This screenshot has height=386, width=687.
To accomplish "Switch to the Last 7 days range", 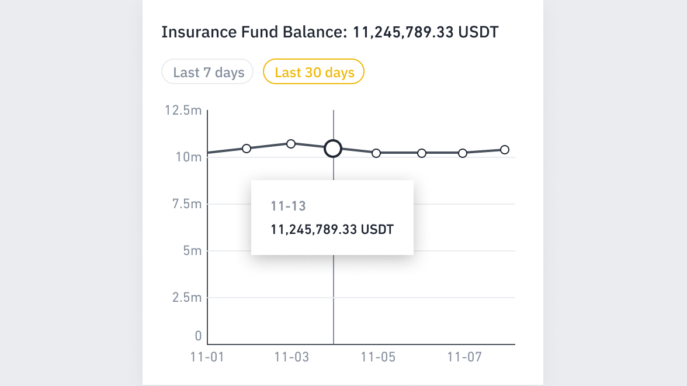I will click(208, 73).
